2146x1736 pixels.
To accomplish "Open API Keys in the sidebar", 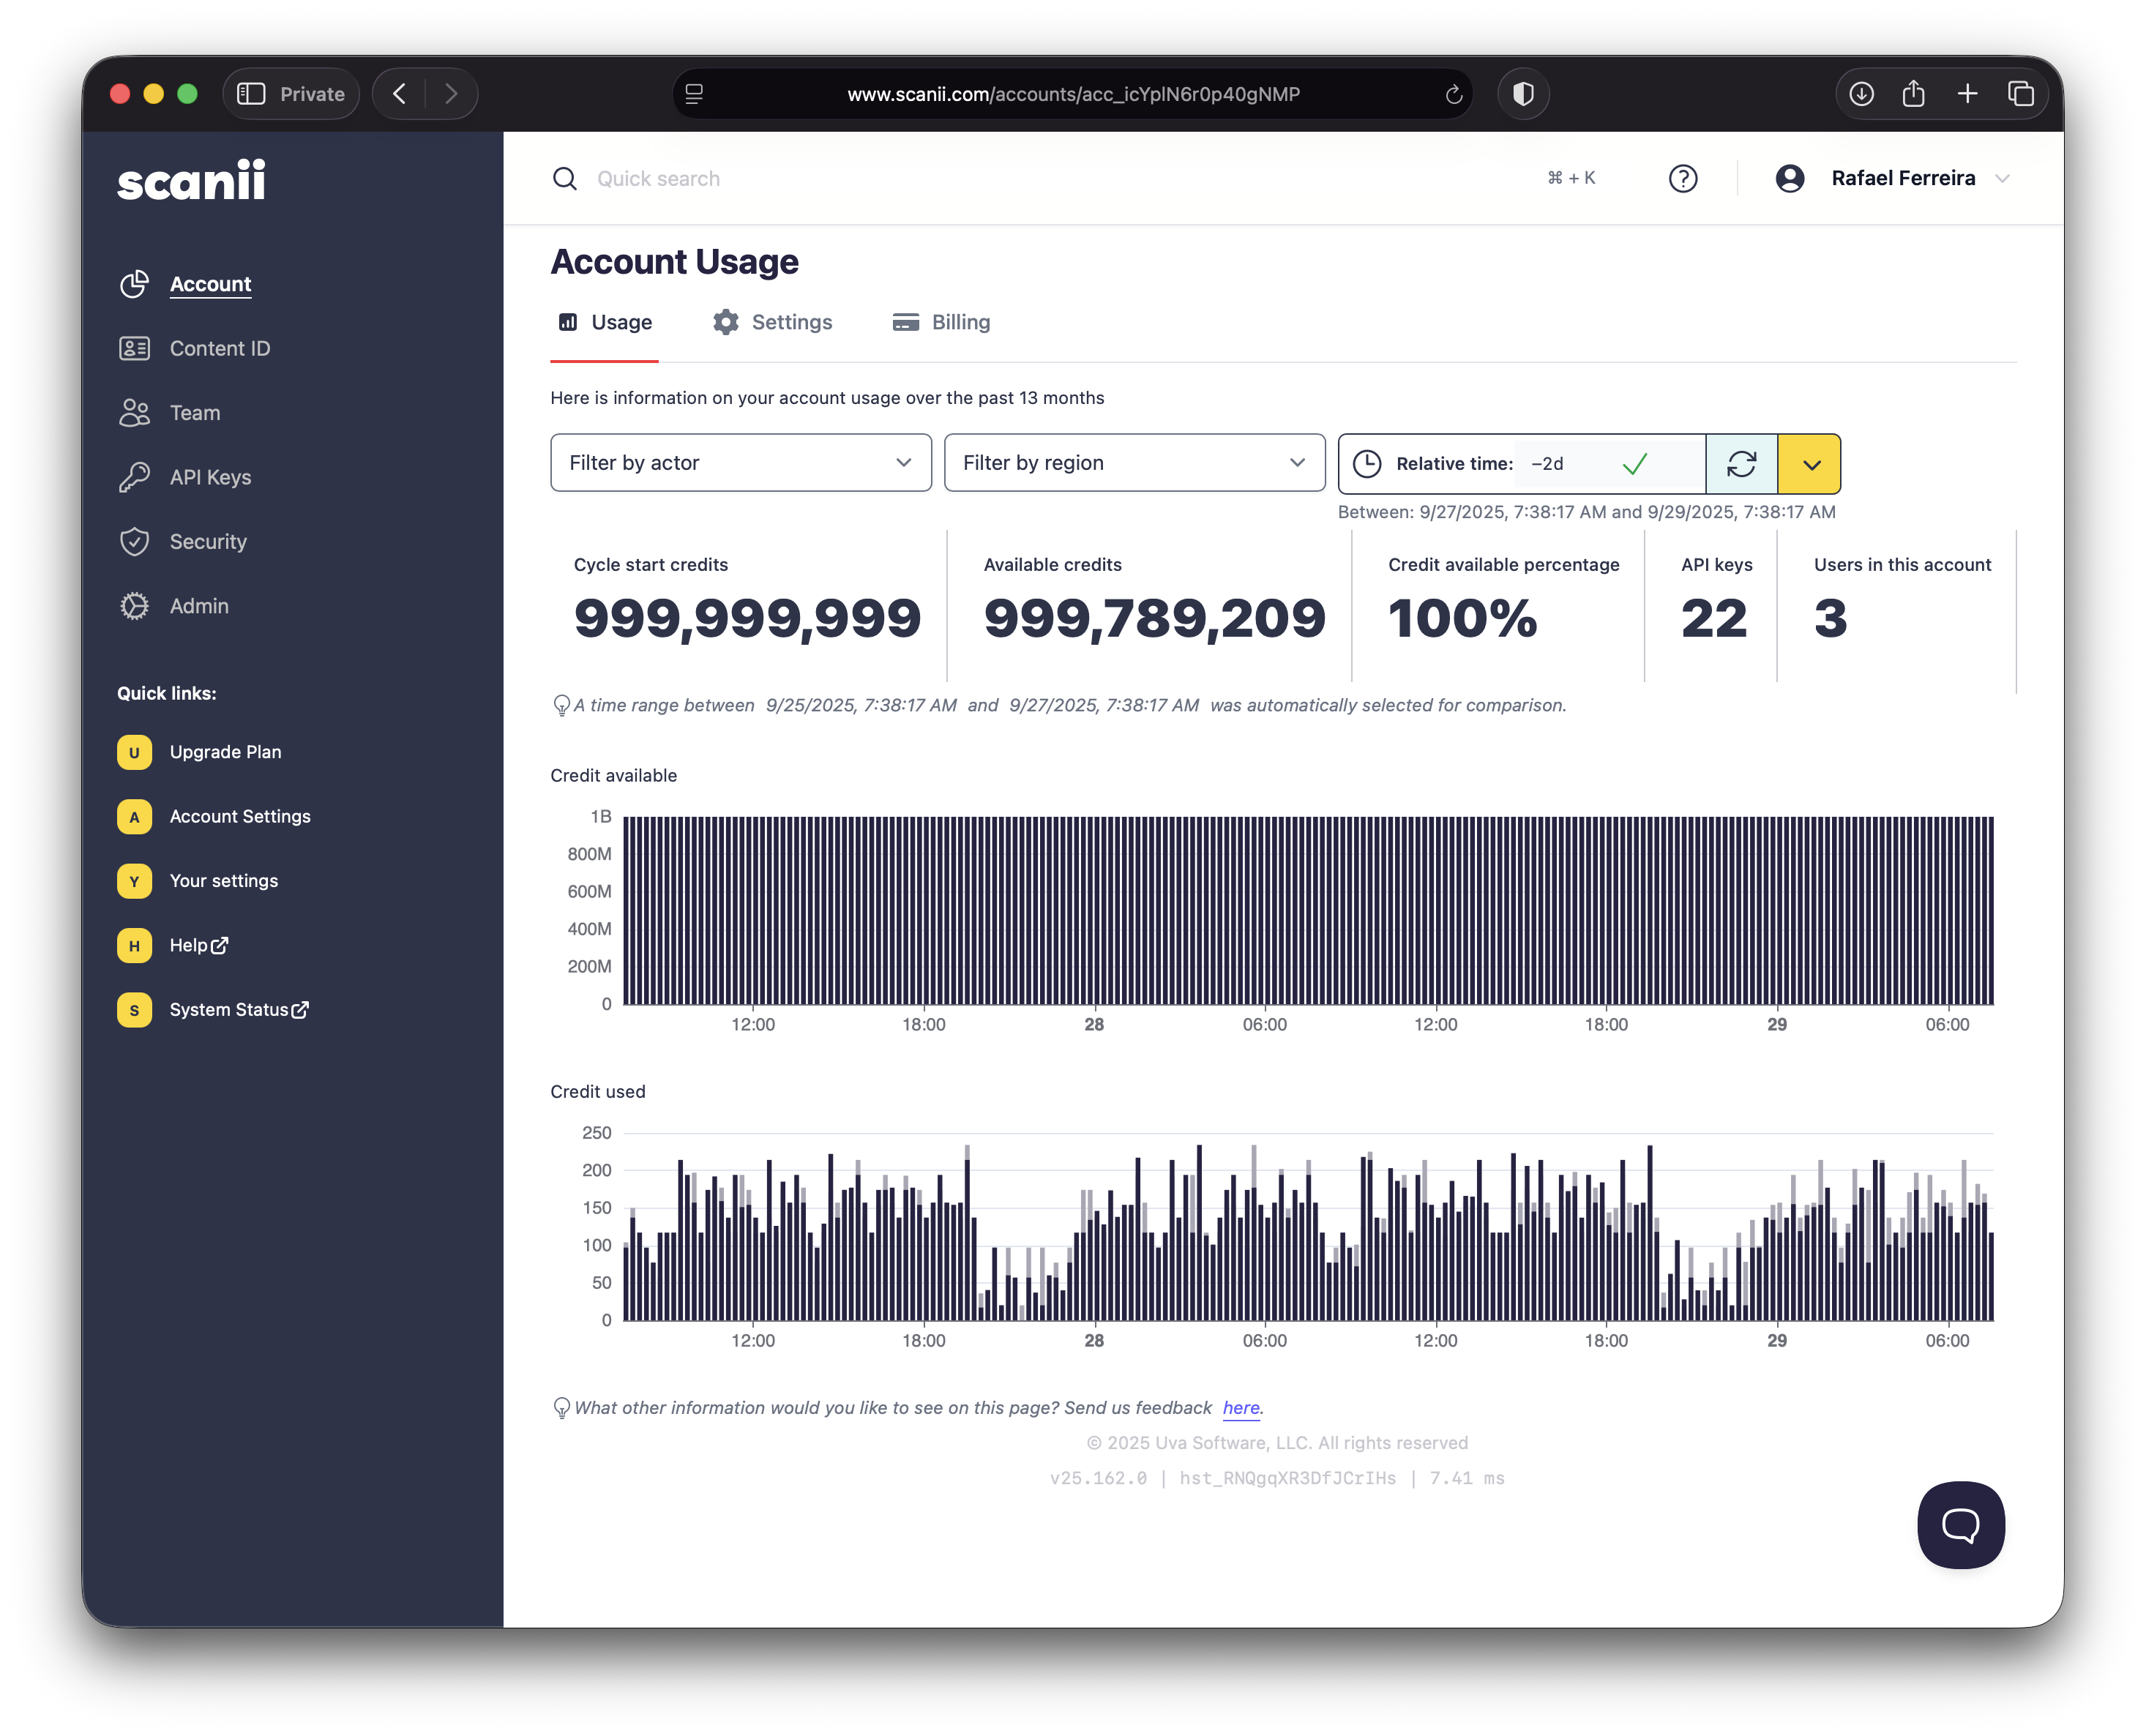I will tap(210, 477).
